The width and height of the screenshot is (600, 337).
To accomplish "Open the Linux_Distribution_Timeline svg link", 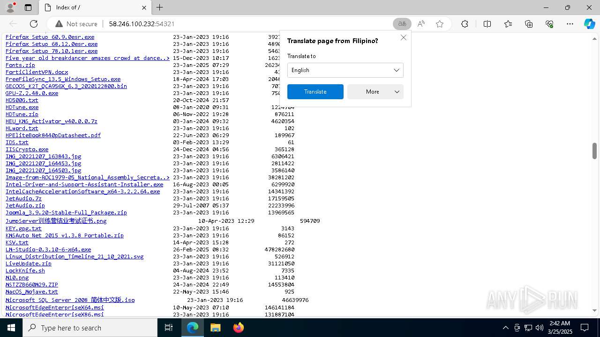I will pyautogui.click(x=75, y=256).
